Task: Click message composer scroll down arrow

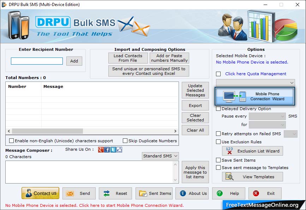Action: [x=175, y=180]
